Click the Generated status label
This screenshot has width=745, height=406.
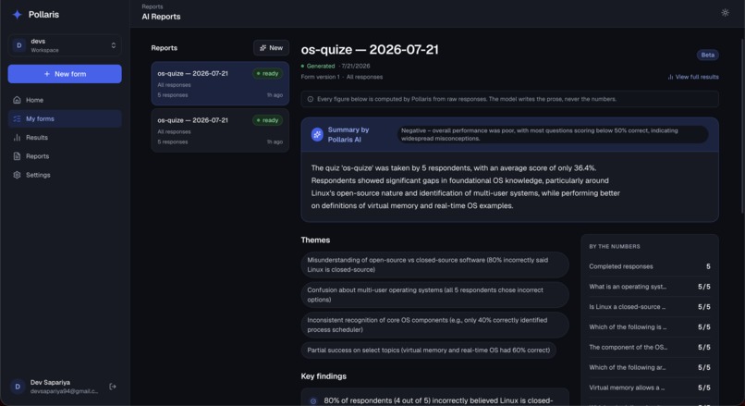320,66
